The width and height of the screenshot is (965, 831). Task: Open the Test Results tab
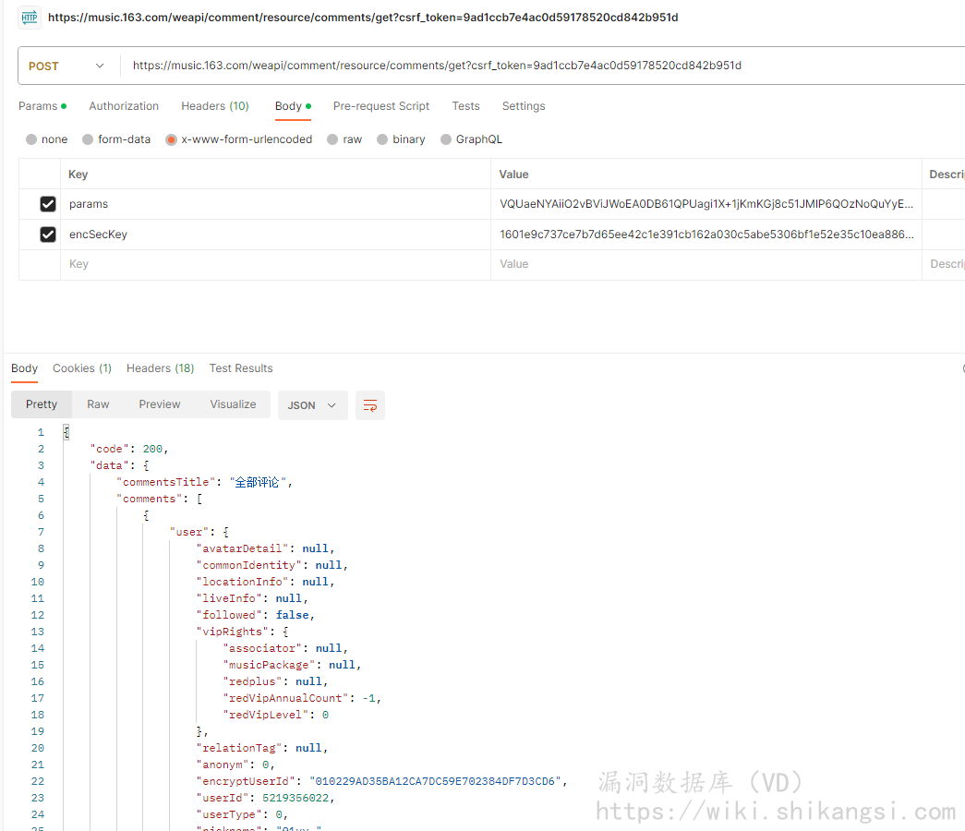(x=241, y=368)
